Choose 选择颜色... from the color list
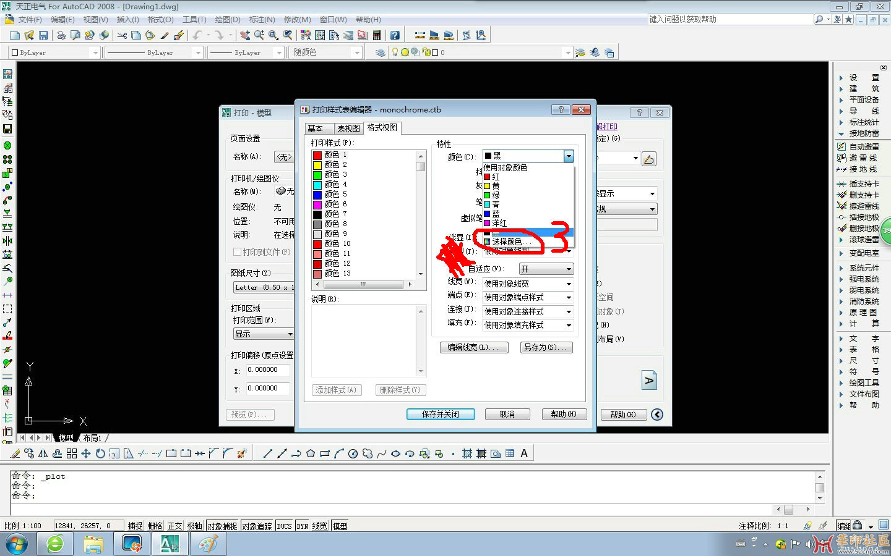This screenshot has width=891, height=556. pyautogui.click(x=528, y=242)
